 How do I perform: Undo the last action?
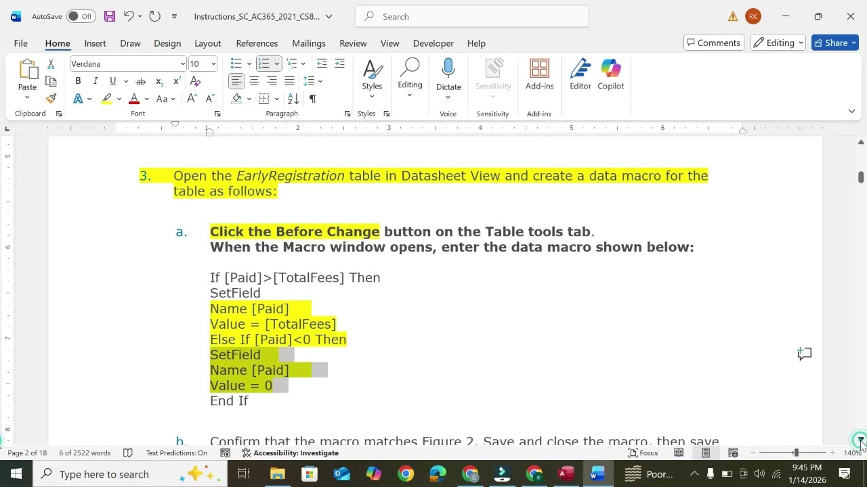tap(129, 16)
